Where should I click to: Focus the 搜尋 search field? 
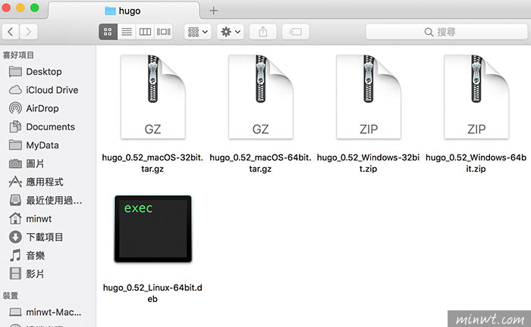(x=446, y=32)
